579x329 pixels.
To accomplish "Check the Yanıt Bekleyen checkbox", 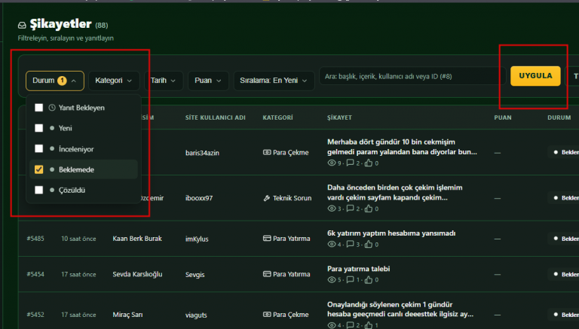I will pyautogui.click(x=38, y=108).
